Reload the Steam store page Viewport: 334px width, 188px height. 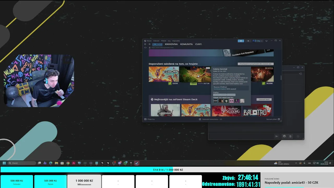(x=145, y=48)
